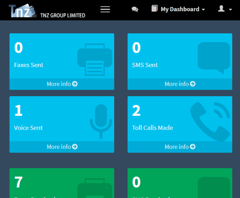The image size is (240, 198).
Task: Click the speech bubble on green SMS card
Action: tap(214, 187)
